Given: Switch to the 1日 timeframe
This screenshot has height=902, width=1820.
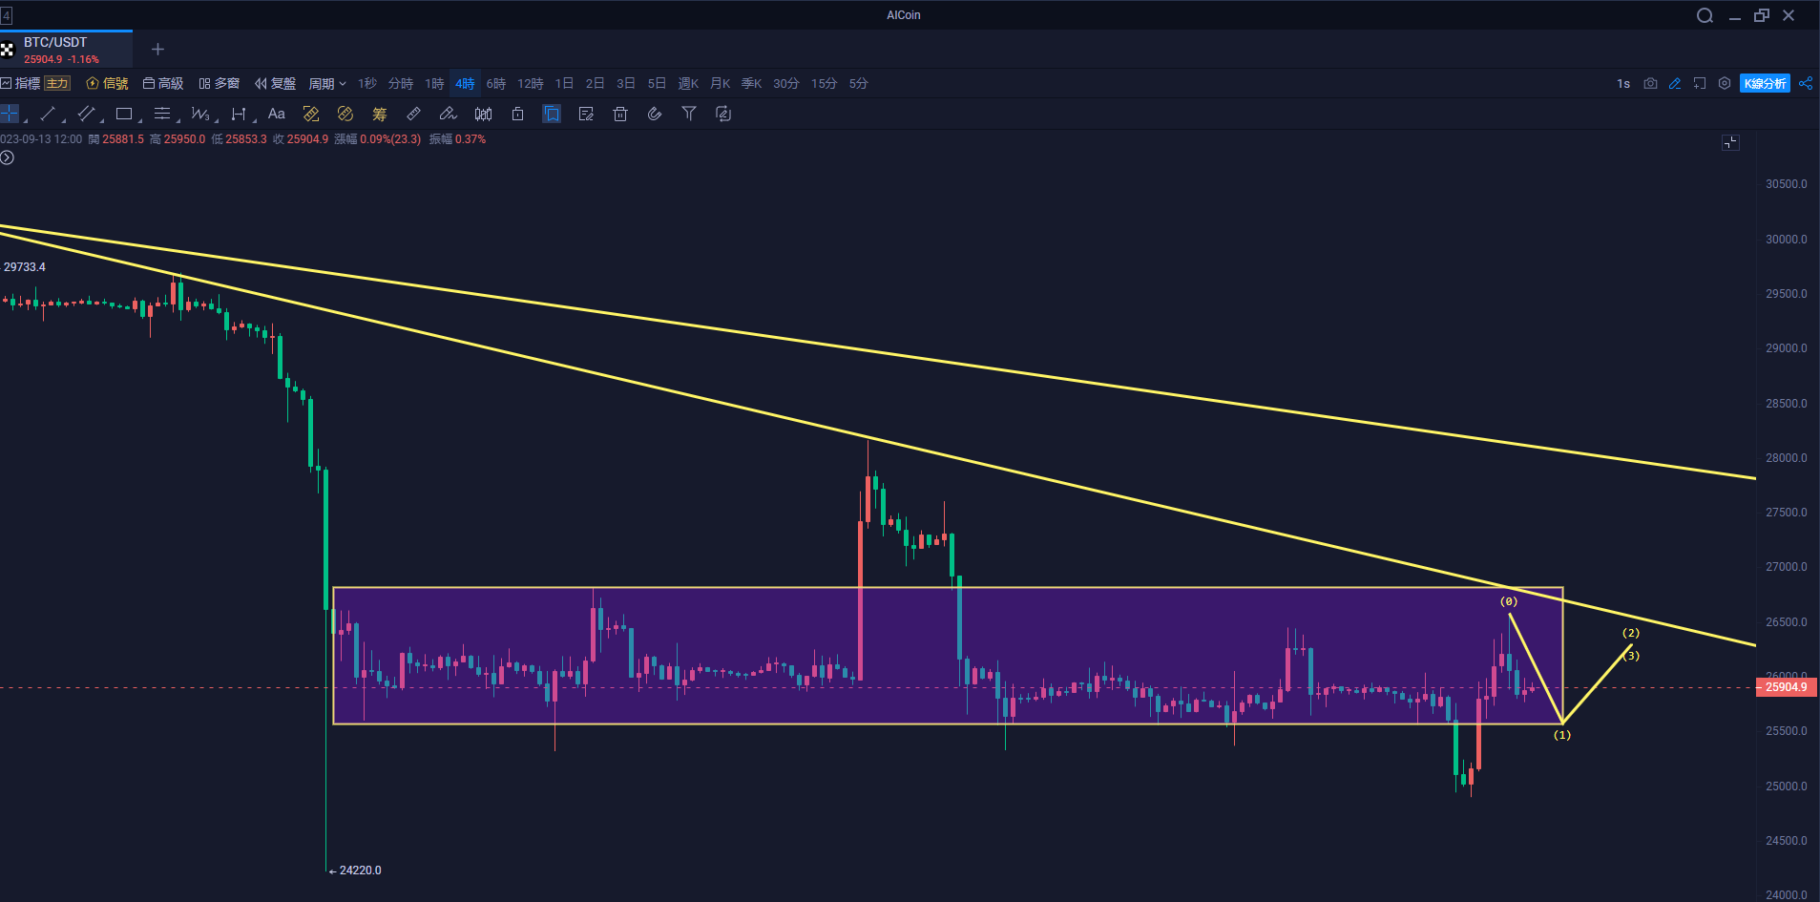Looking at the screenshot, I should pyautogui.click(x=564, y=84).
